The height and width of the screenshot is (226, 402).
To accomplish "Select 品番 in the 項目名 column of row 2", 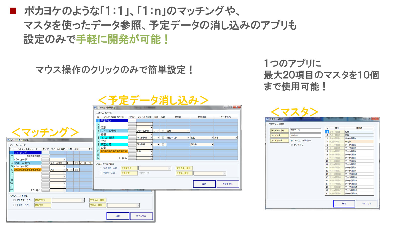I will click(x=359, y=135).
